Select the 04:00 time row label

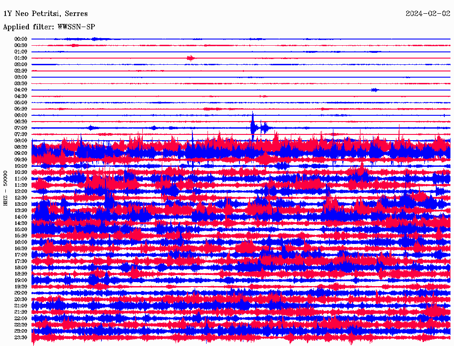(21, 90)
